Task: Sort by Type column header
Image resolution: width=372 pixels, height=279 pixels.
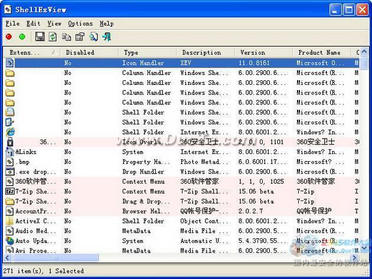Action: tap(147, 52)
